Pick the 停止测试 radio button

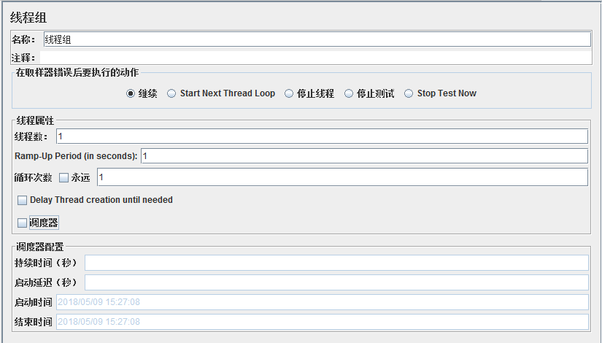tap(349, 93)
